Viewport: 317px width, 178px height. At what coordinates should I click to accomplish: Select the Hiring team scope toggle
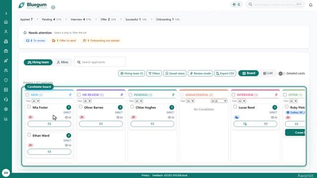pos(38,62)
